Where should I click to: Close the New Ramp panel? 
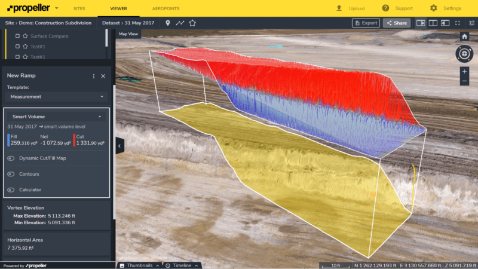103,76
